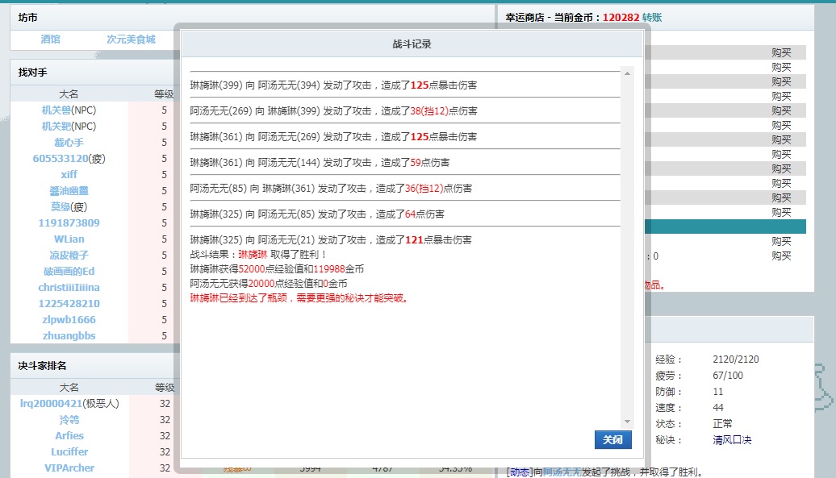Choose opponent christiiiIiiina
Image resolution: width=836 pixels, height=478 pixels.
(69, 288)
